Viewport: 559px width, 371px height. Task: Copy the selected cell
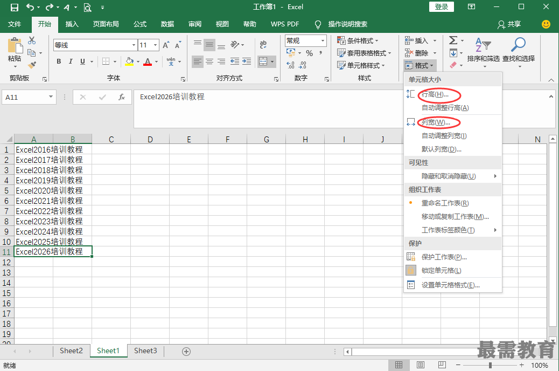click(32, 53)
